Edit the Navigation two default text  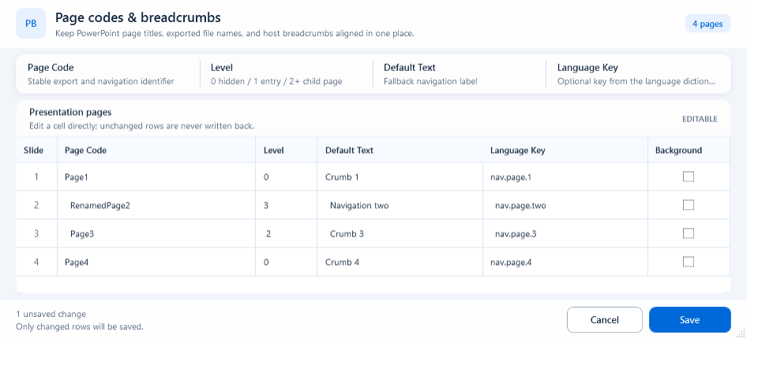point(400,206)
